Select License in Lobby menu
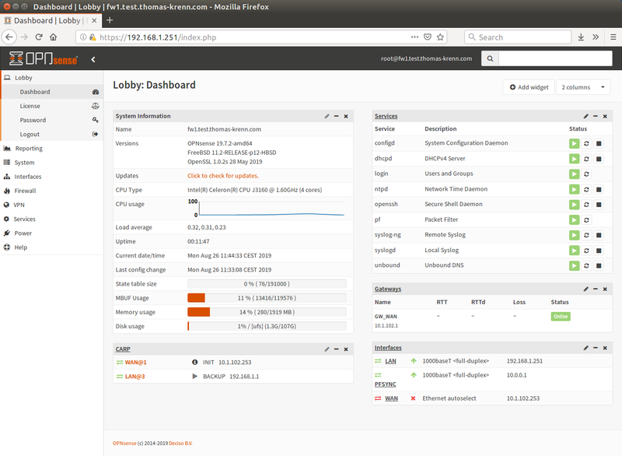 pyautogui.click(x=52, y=106)
